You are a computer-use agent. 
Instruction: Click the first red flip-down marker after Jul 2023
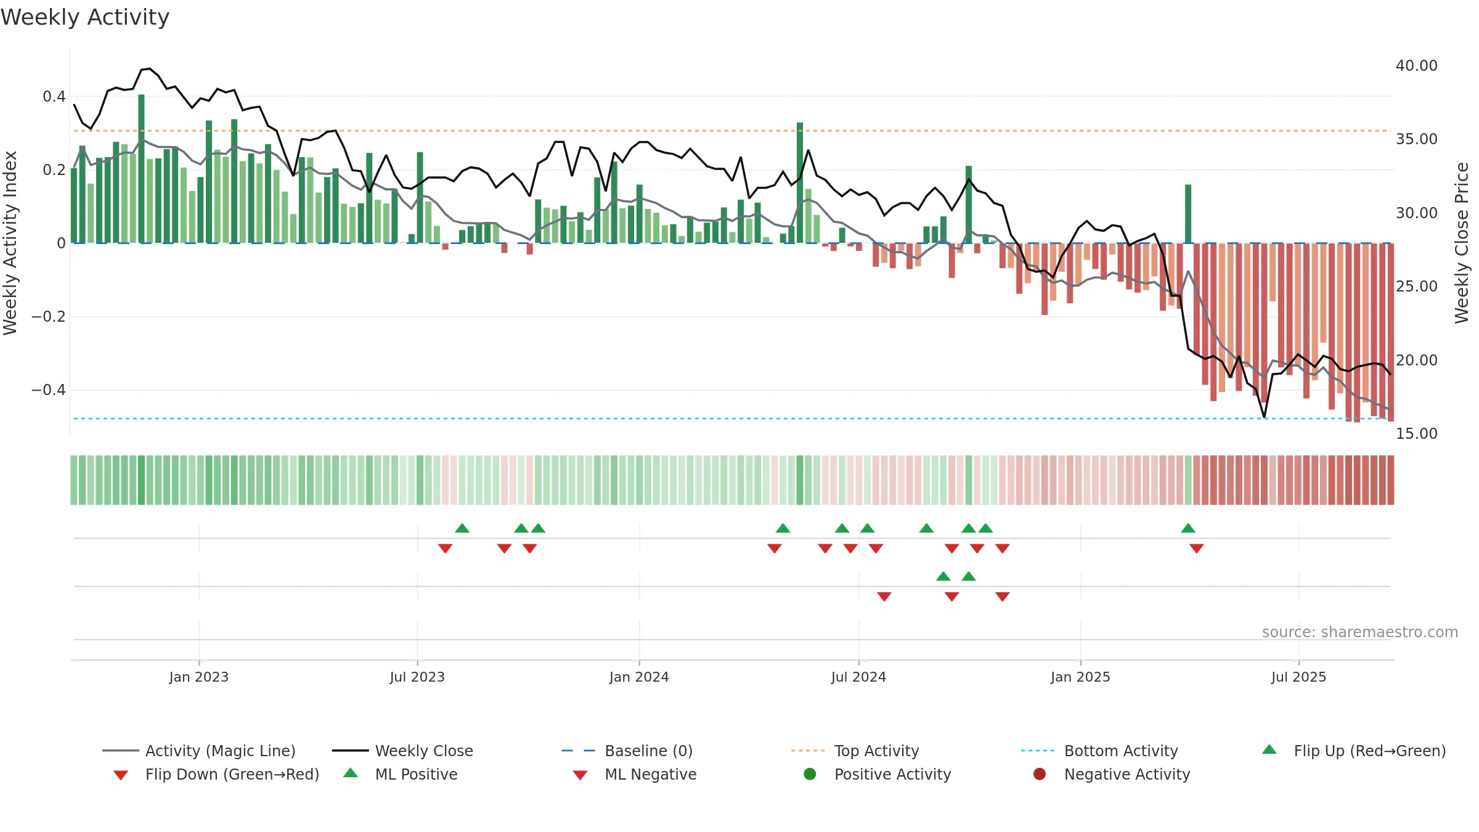(x=446, y=549)
